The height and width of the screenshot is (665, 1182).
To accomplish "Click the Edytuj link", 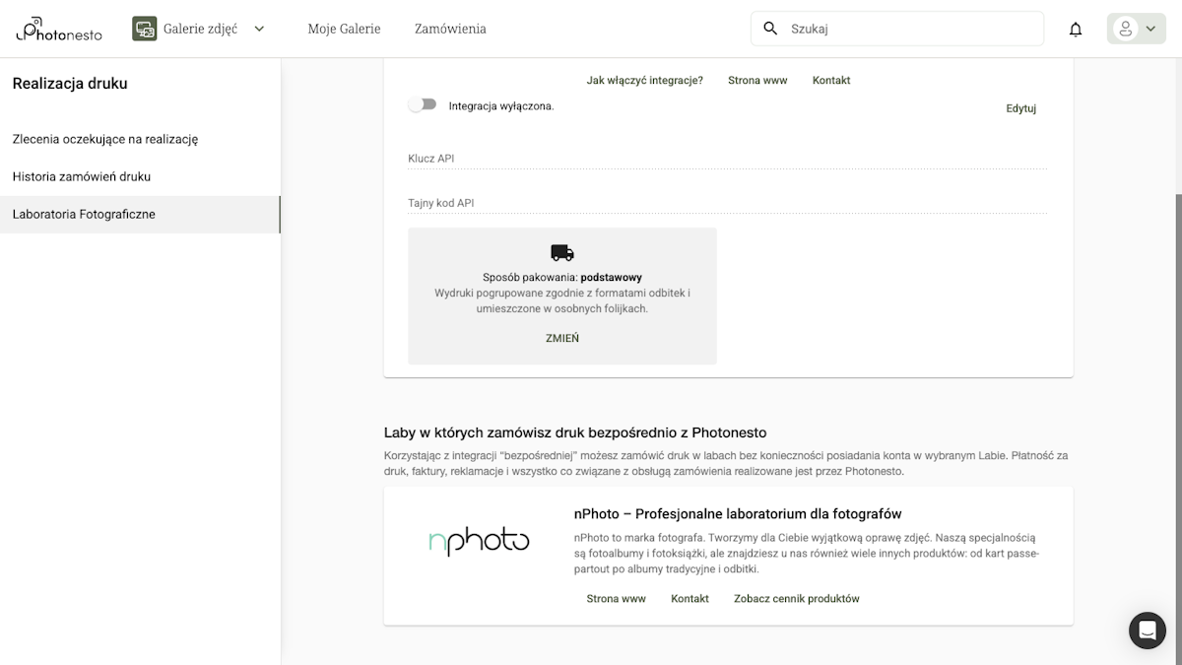I will pos(1020,108).
